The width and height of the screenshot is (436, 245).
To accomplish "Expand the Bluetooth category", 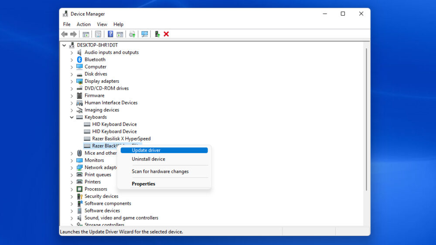I will [x=72, y=60].
